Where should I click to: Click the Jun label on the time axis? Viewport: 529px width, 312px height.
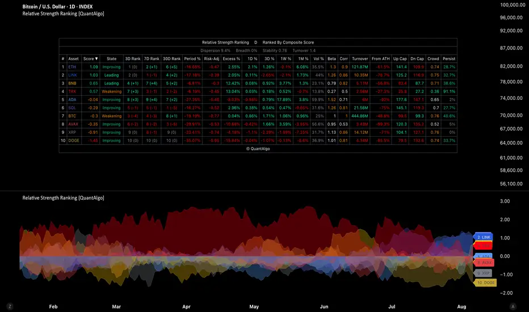(324, 306)
